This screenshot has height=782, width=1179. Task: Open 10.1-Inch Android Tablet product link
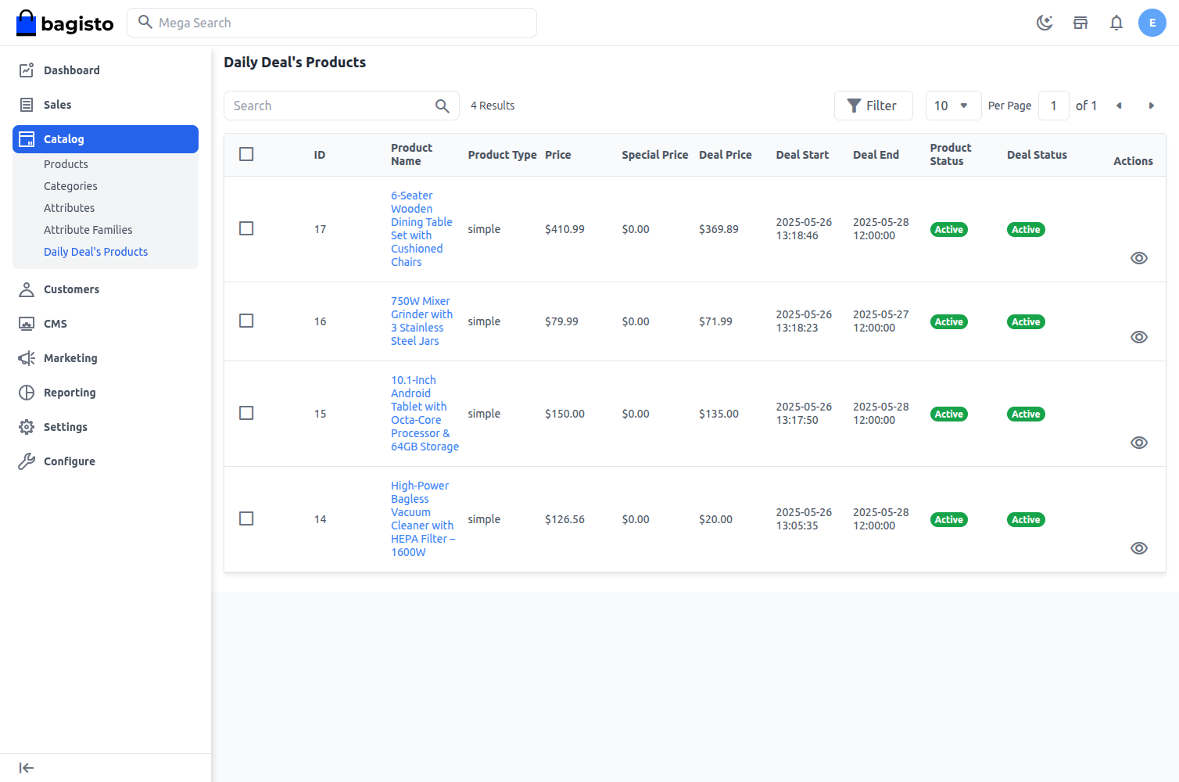[x=425, y=413]
